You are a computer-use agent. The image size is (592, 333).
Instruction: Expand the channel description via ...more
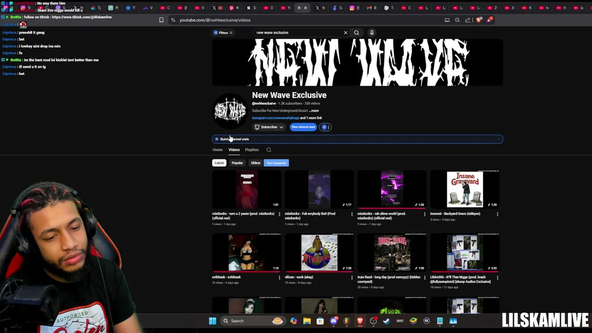pyautogui.click(x=314, y=111)
